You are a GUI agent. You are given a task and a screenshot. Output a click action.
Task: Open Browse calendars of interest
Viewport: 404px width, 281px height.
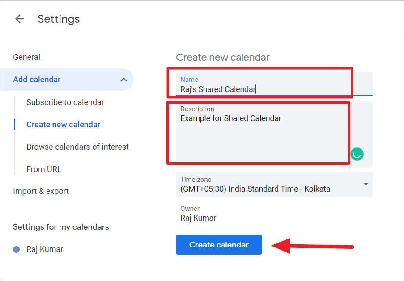[x=77, y=147]
